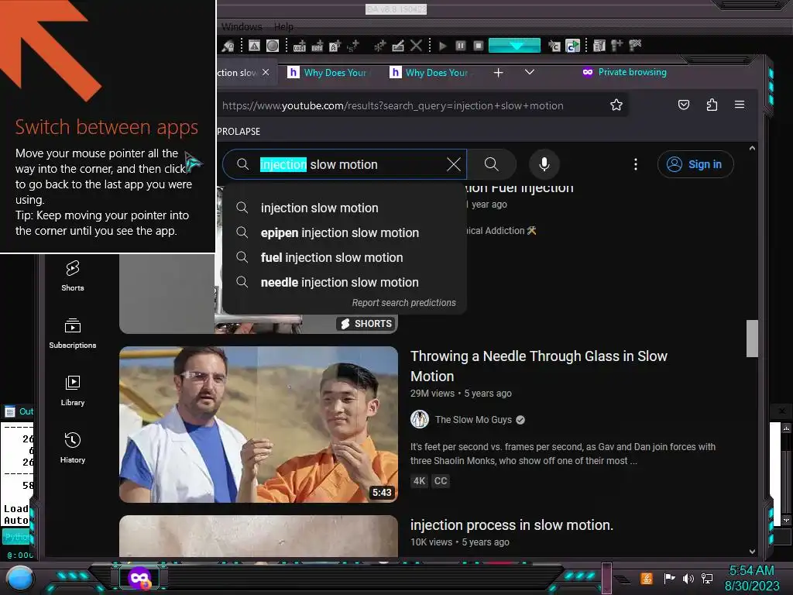
Task: Click the add plug breakpoint icon
Action: 617,46
